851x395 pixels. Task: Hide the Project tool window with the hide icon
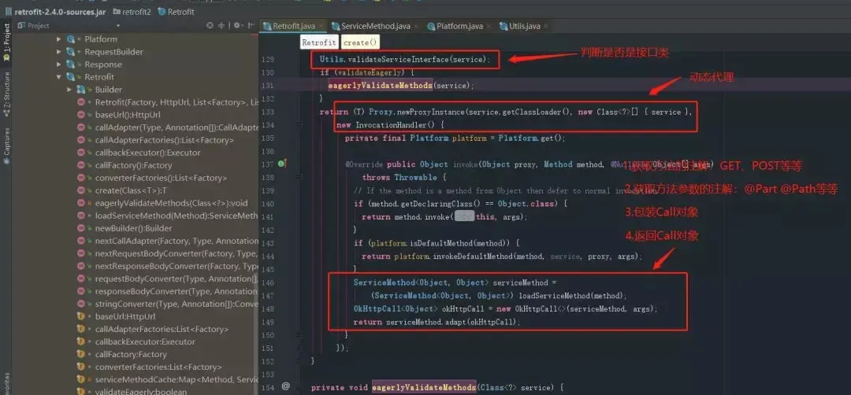pos(251,25)
